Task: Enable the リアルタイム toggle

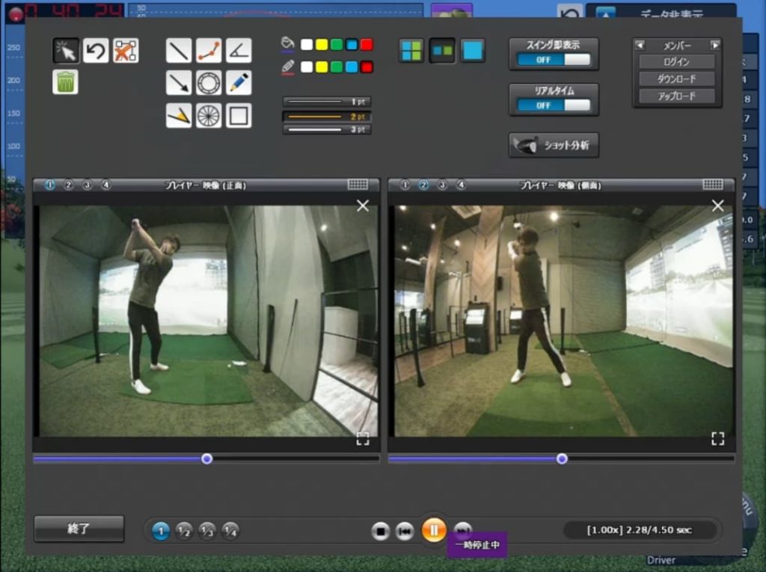Action: tap(554, 105)
